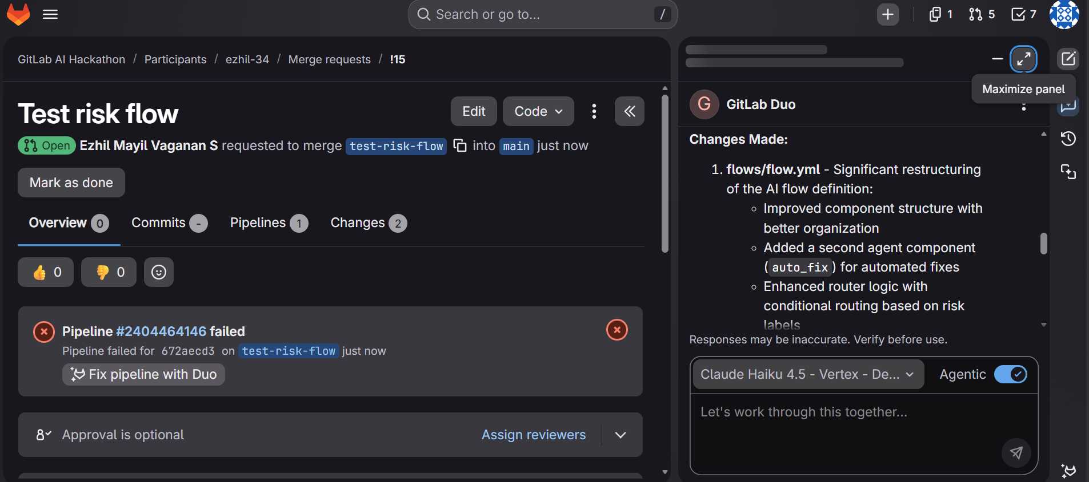Open to-do list counter showing 7
The height and width of the screenshot is (482, 1089).
point(1024,14)
